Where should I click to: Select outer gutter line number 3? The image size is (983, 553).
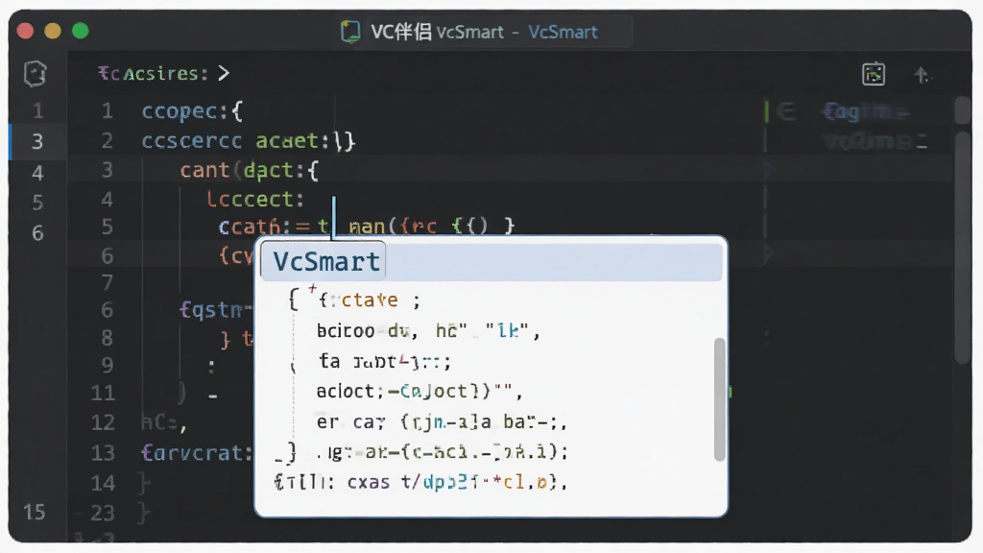click(x=37, y=142)
